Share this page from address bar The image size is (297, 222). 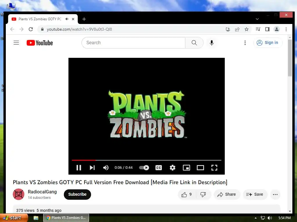[x=237, y=29]
